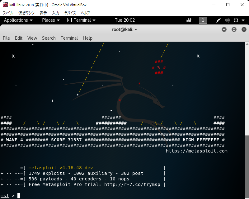This screenshot has height=199, width=249.
Task: Open the デバイス menu
Action: pyautogui.click(x=70, y=13)
